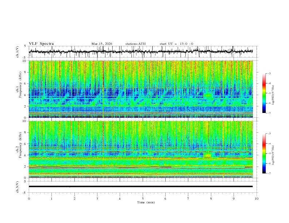Click the time axis tick label '5'
Viewport: 289px width, 223px height.
(x=143, y=199)
